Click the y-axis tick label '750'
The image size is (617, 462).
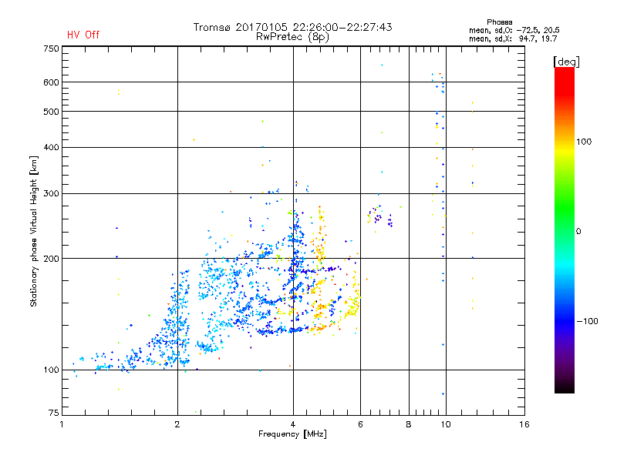pyautogui.click(x=51, y=49)
